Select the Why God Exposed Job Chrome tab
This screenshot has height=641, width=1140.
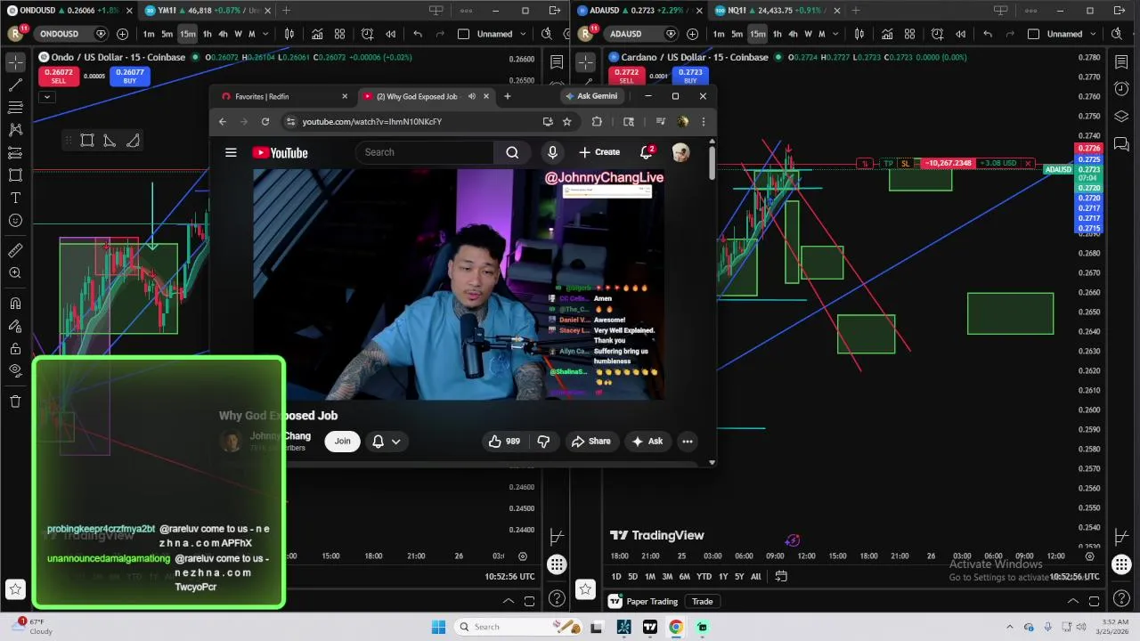426,96
